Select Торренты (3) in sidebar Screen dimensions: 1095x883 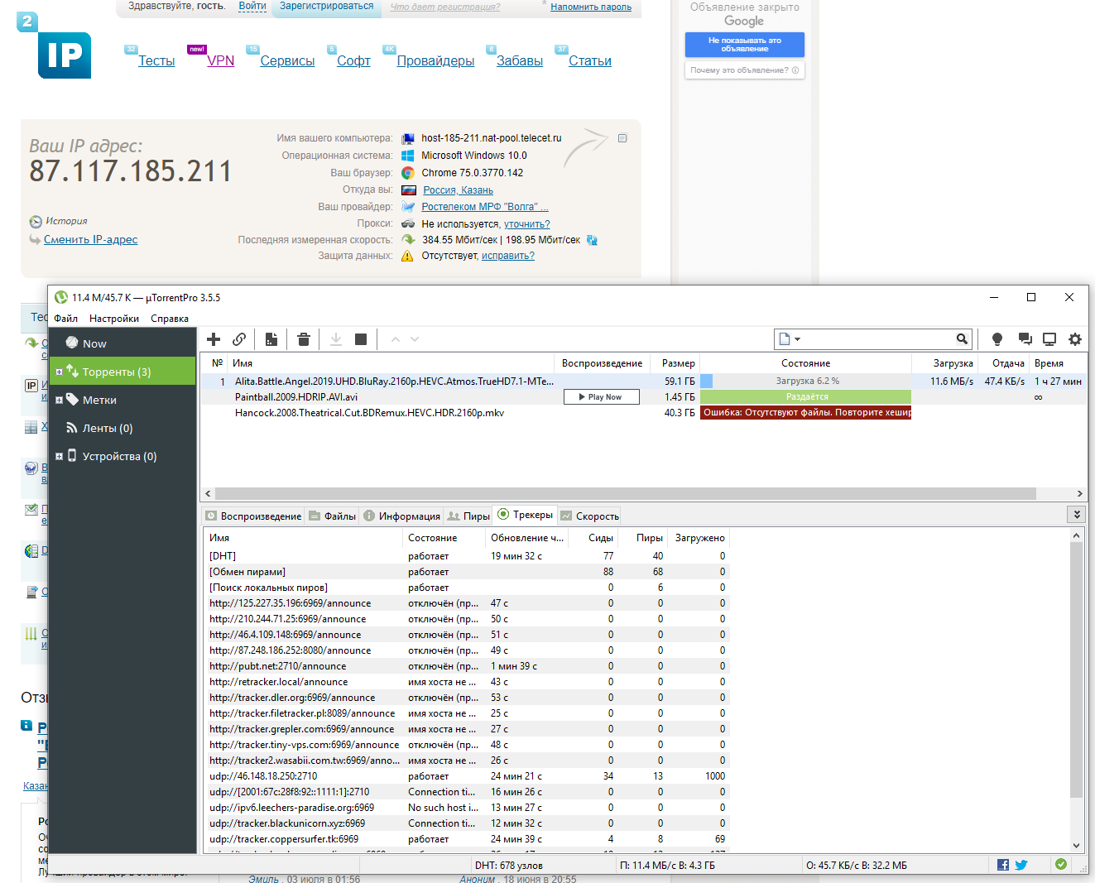(x=122, y=372)
